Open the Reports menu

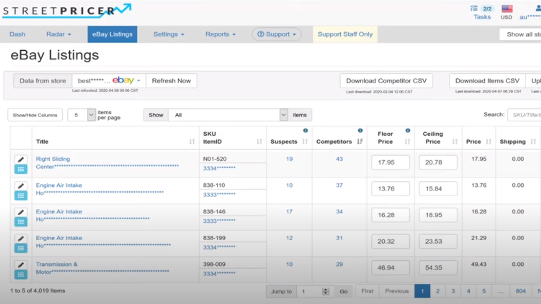tap(220, 34)
